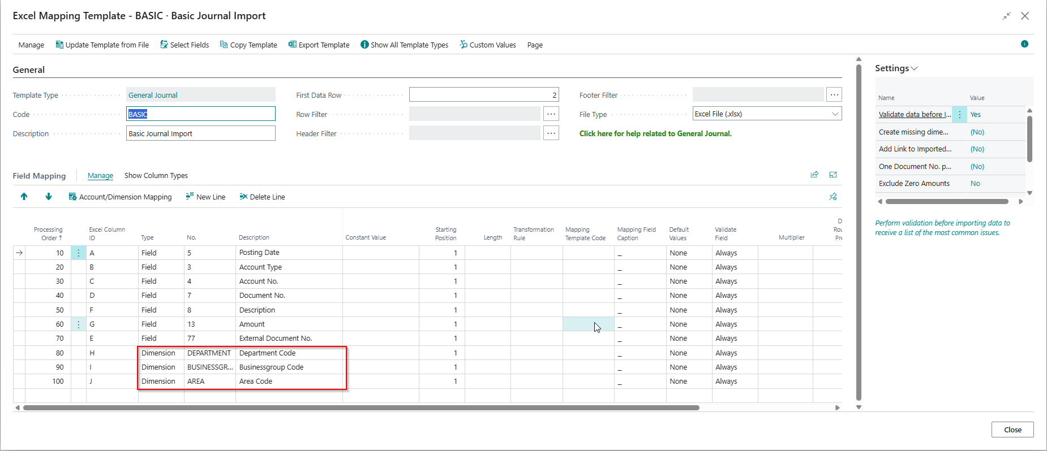Select Businessgroup Code cell
Viewport: 1047px width, 451px height.
pos(289,367)
